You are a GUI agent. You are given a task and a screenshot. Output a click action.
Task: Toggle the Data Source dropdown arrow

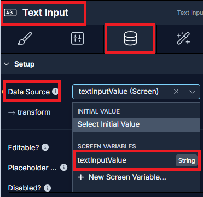click(192, 92)
